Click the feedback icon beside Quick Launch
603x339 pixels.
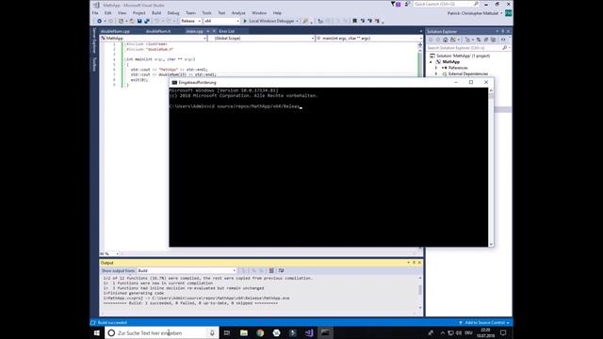(406, 4)
